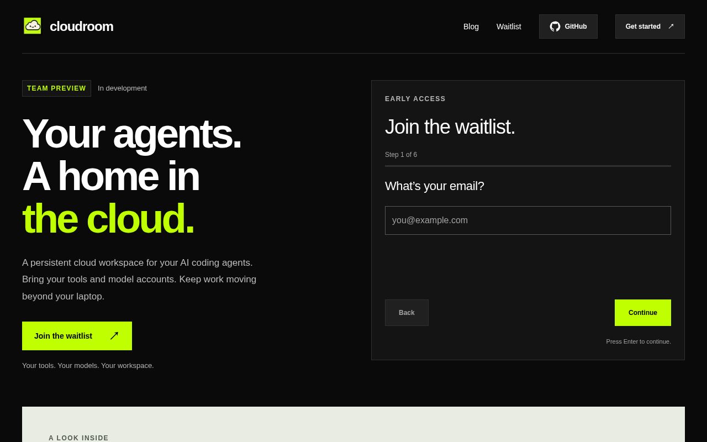Go to the Waitlist nav link
Viewport: 707px width, 442px height.
(509, 27)
